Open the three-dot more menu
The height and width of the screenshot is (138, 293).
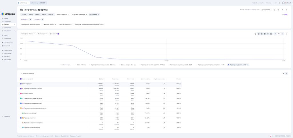(x=286, y=10)
